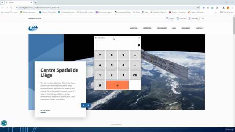Click the calculator display showing 0
The height and width of the screenshot is (132, 235).
(x=117, y=45)
